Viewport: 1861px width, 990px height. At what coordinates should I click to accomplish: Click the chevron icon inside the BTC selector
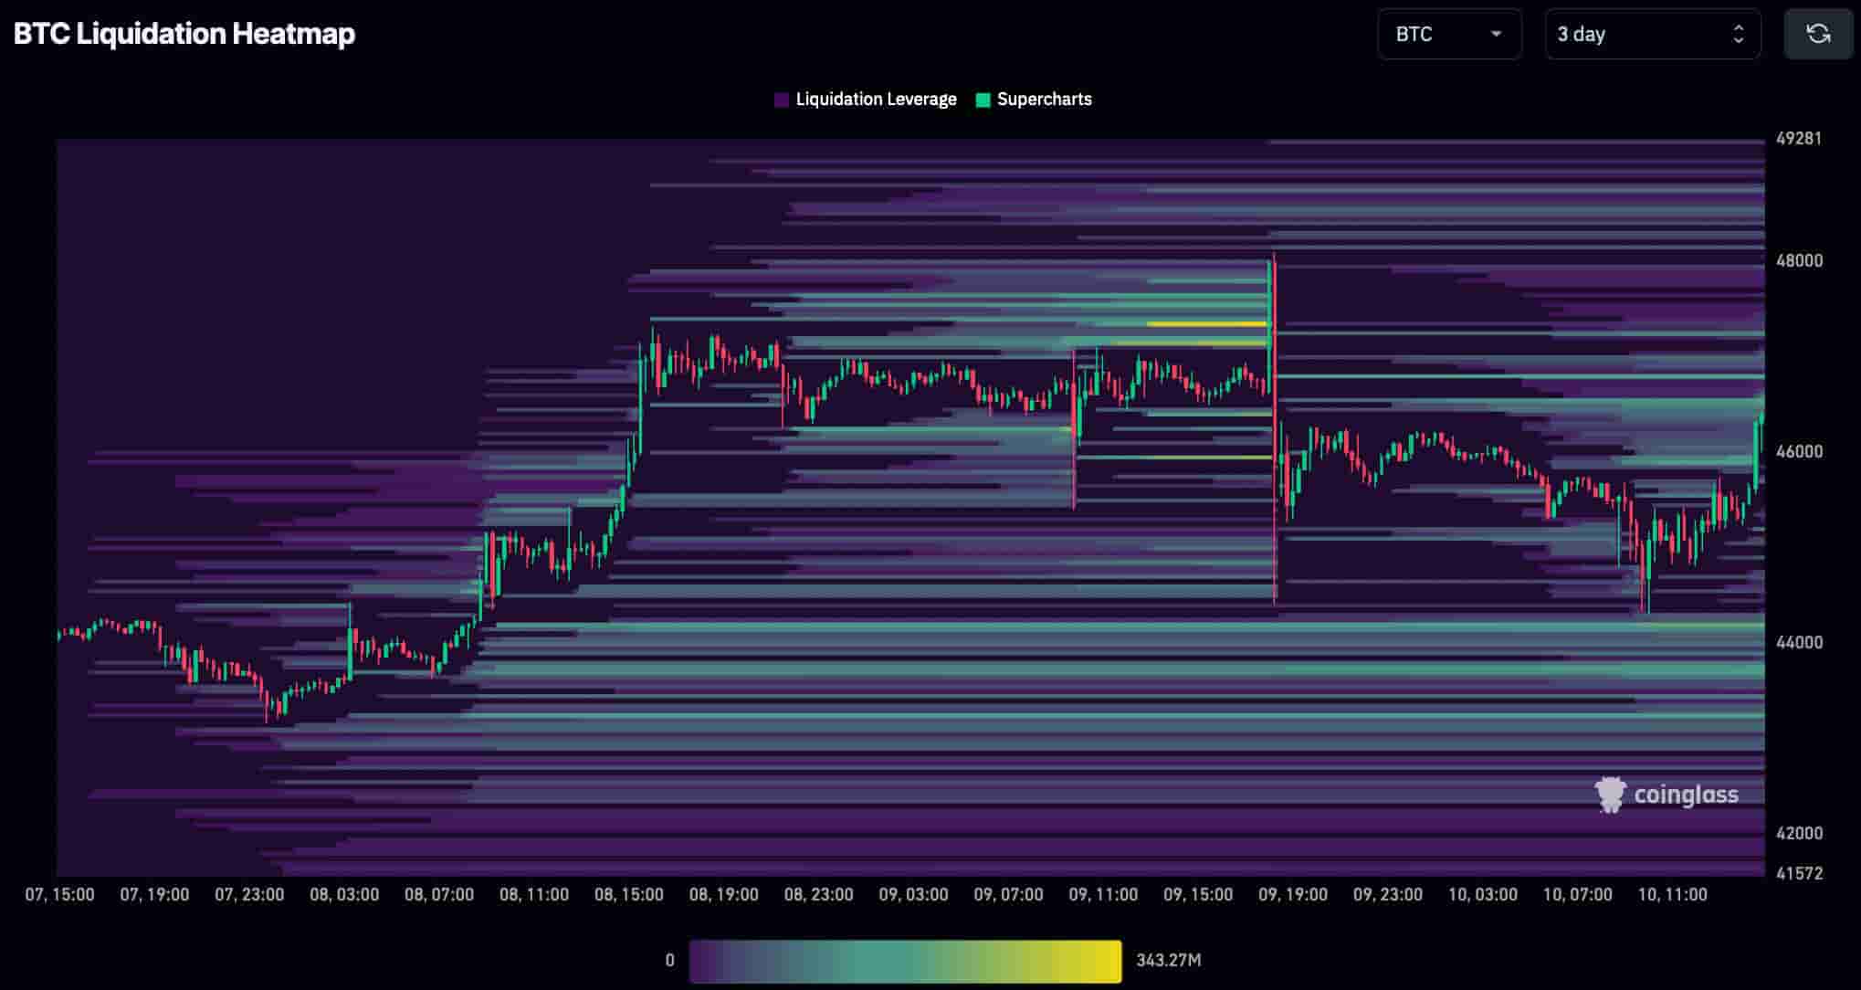(x=1498, y=35)
